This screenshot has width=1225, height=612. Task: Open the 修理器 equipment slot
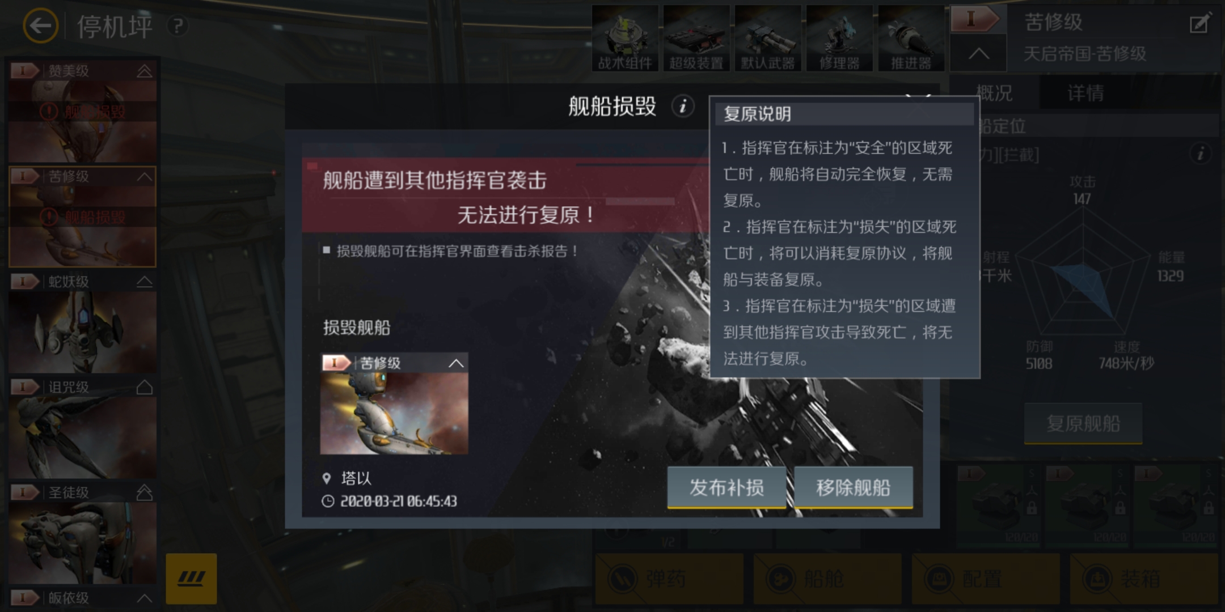(839, 38)
